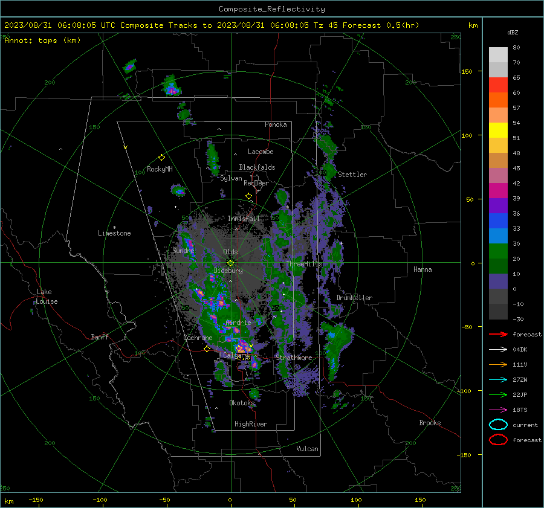Click the light gray 80 dBZ band
This screenshot has height=508, width=544.
click(x=498, y=55)
